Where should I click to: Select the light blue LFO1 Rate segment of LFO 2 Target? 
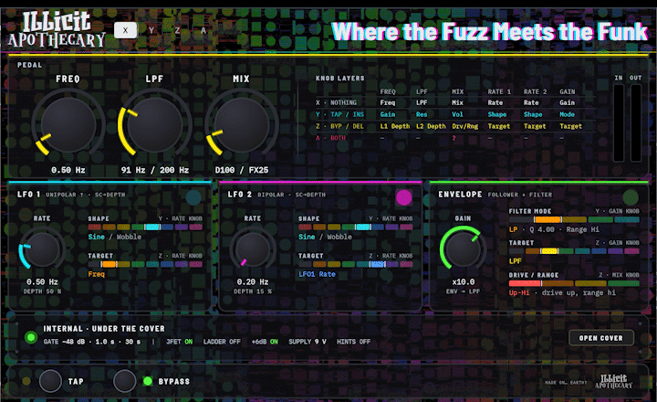[x=378, y=264]
